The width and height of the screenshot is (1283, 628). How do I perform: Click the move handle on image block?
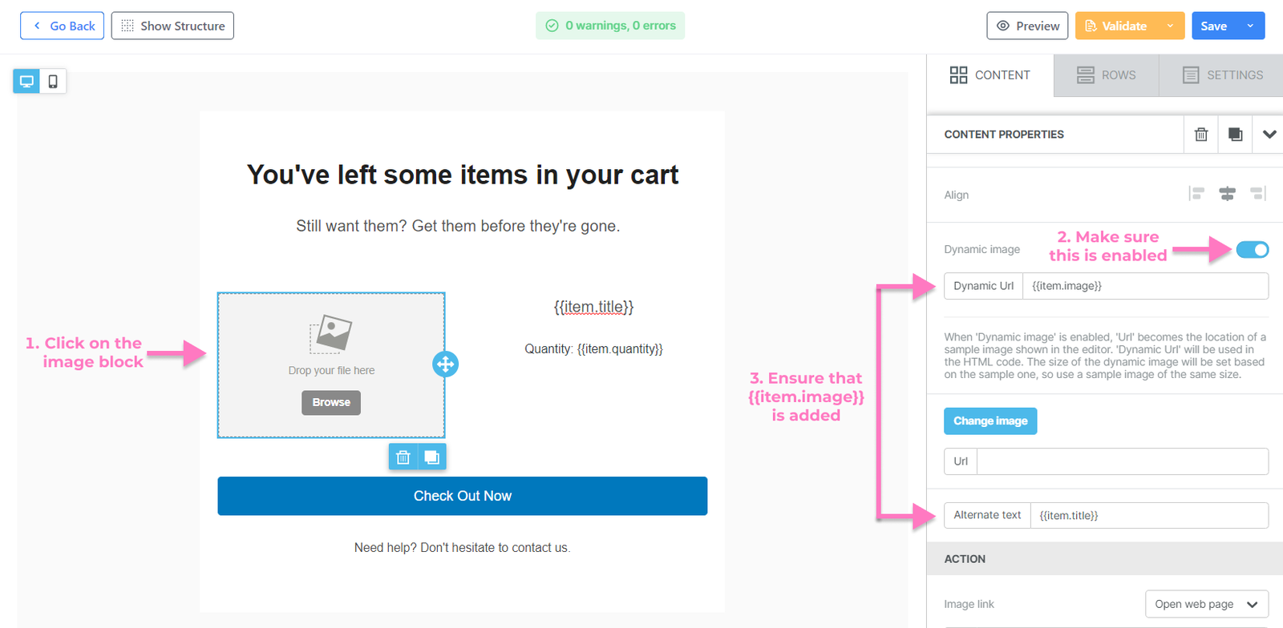pos(445,364)
